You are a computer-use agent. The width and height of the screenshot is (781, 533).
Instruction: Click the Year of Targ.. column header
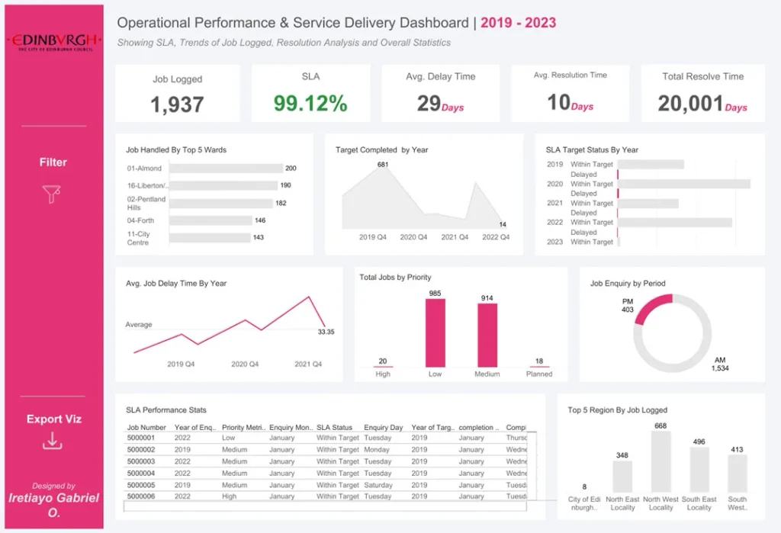[433, 428]
